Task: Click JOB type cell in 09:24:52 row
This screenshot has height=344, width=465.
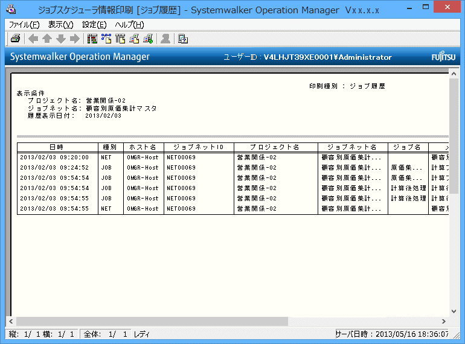Action: (x=106, y=168)
